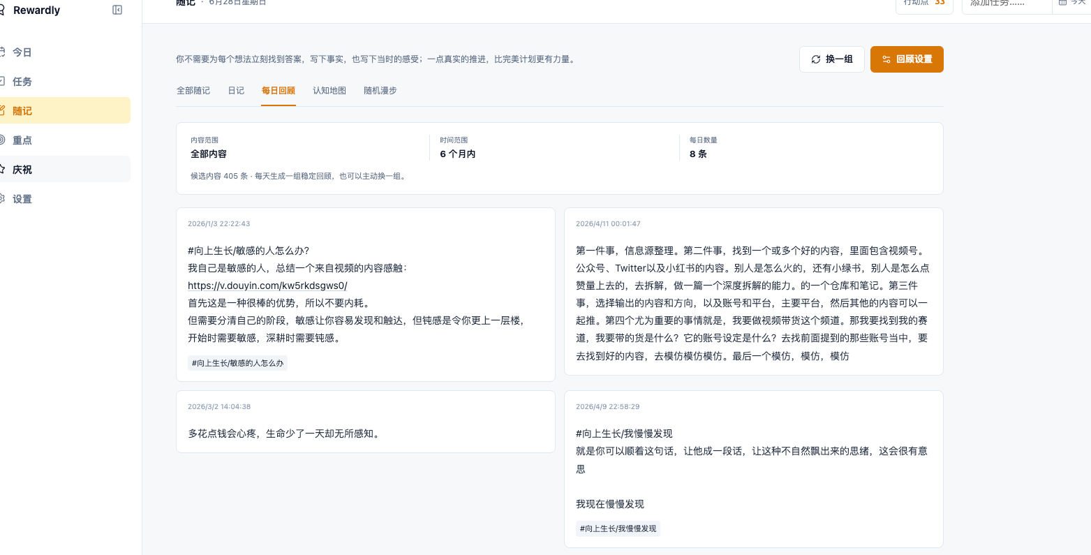Open the v.douyin.com link in the note
Viewport: 1091px width, 555px height.
[x=267, y=286]
